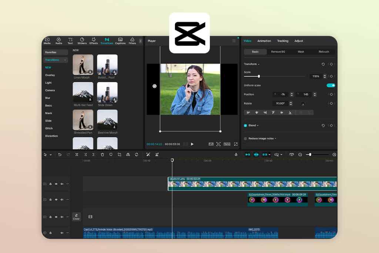379x253 pixels.
Task: Enable the Reduce image noise checkbox
Action: [x=245, y=139]
